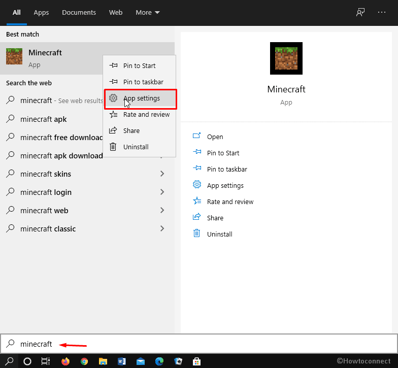Click Open in the right details pane
398x368 pixels.
[x=215, y=137]
